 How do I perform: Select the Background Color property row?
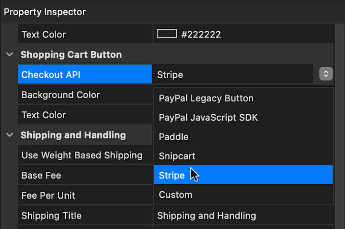(85, 94)
